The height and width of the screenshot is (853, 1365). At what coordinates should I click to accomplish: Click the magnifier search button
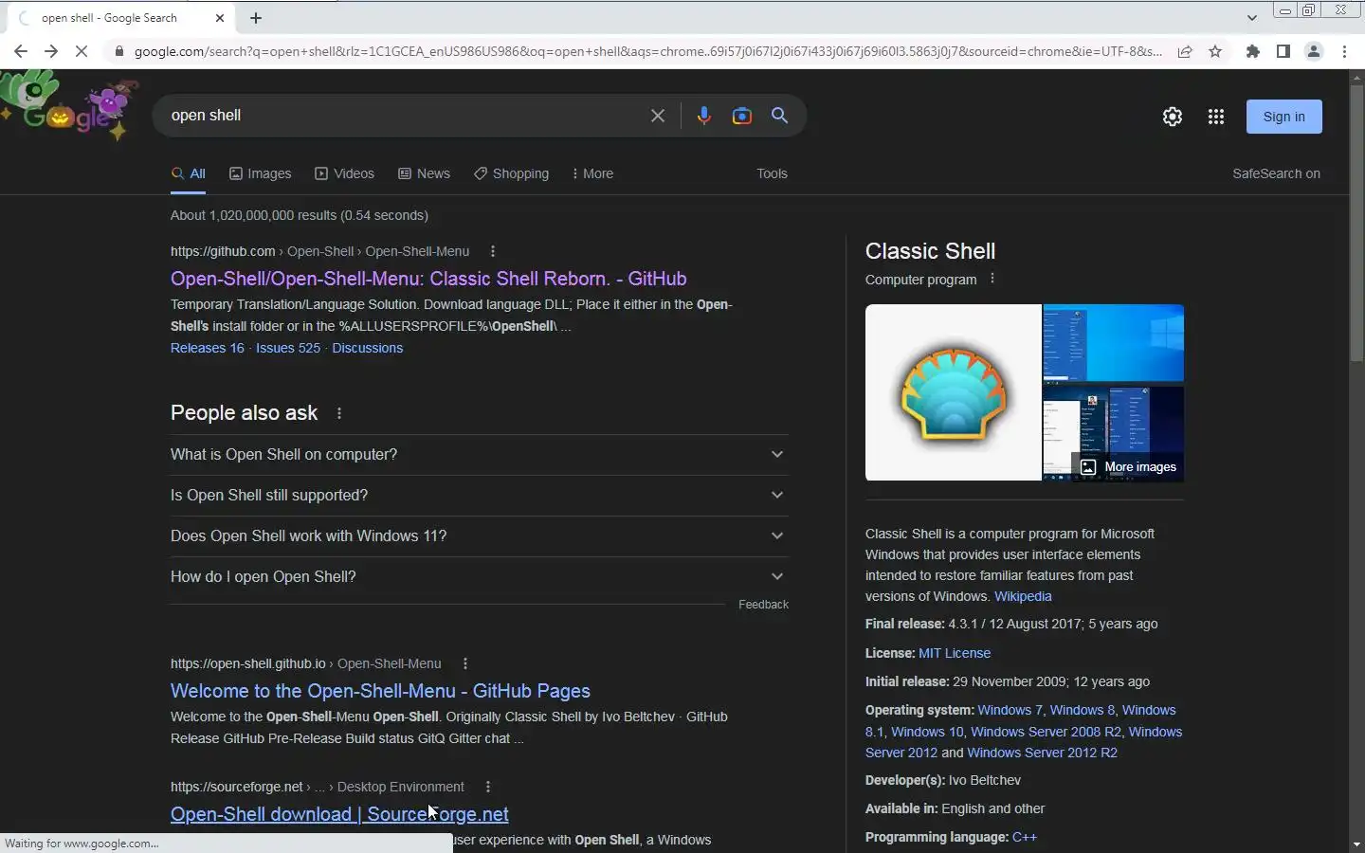pos(780,116)
